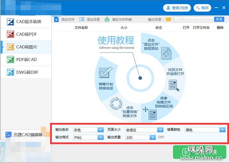Click the 浏览 browse button

[x=219, y=19]
